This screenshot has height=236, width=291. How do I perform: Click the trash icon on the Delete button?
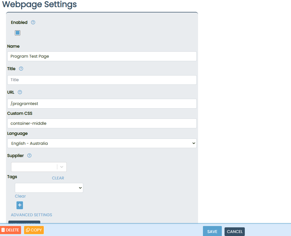coord(3,230)
